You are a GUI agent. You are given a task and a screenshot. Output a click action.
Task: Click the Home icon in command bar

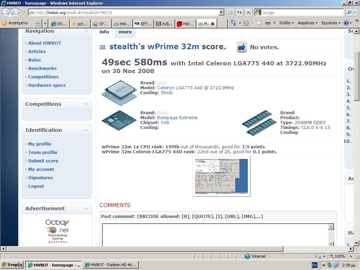(233, 23)
